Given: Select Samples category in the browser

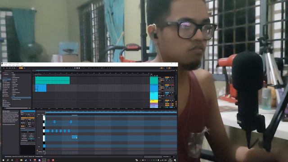Looking at the screenshot, I should click(x=6, y=93).
